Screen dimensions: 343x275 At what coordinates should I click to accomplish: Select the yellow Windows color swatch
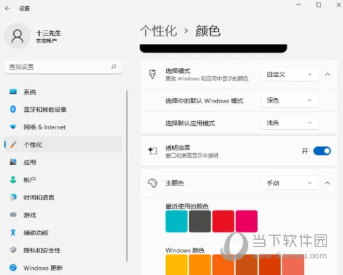[177, 264]
